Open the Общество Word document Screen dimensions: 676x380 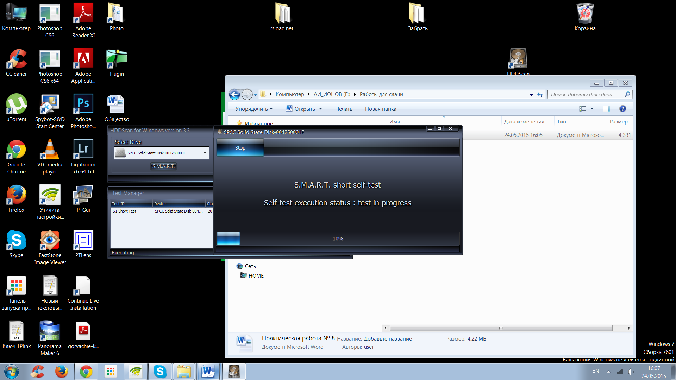pyautogui.click(x=117, y=108)
